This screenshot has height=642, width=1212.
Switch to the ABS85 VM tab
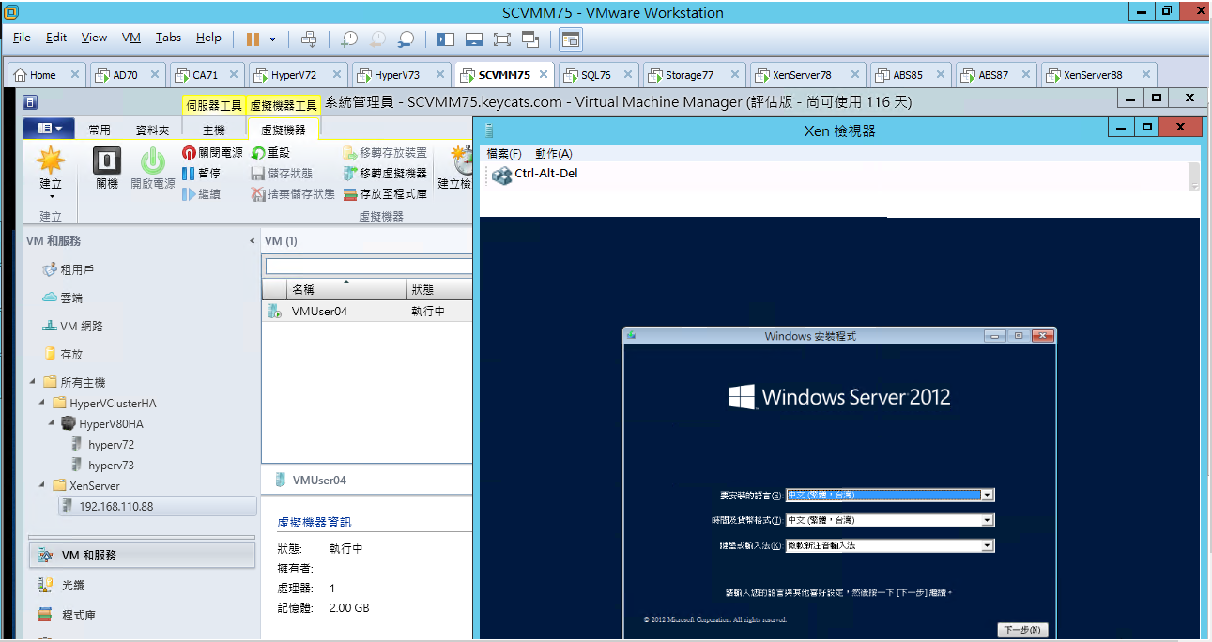coord(911,75)
